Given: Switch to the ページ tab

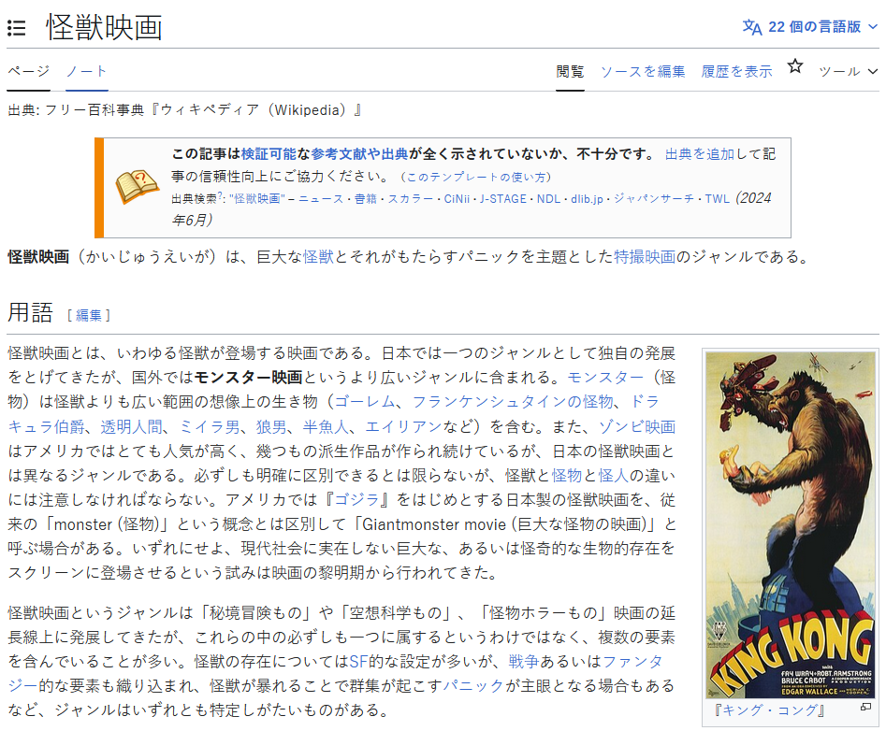Looking at the screenshot, I should pyautogui.click(x=28, y=71).
